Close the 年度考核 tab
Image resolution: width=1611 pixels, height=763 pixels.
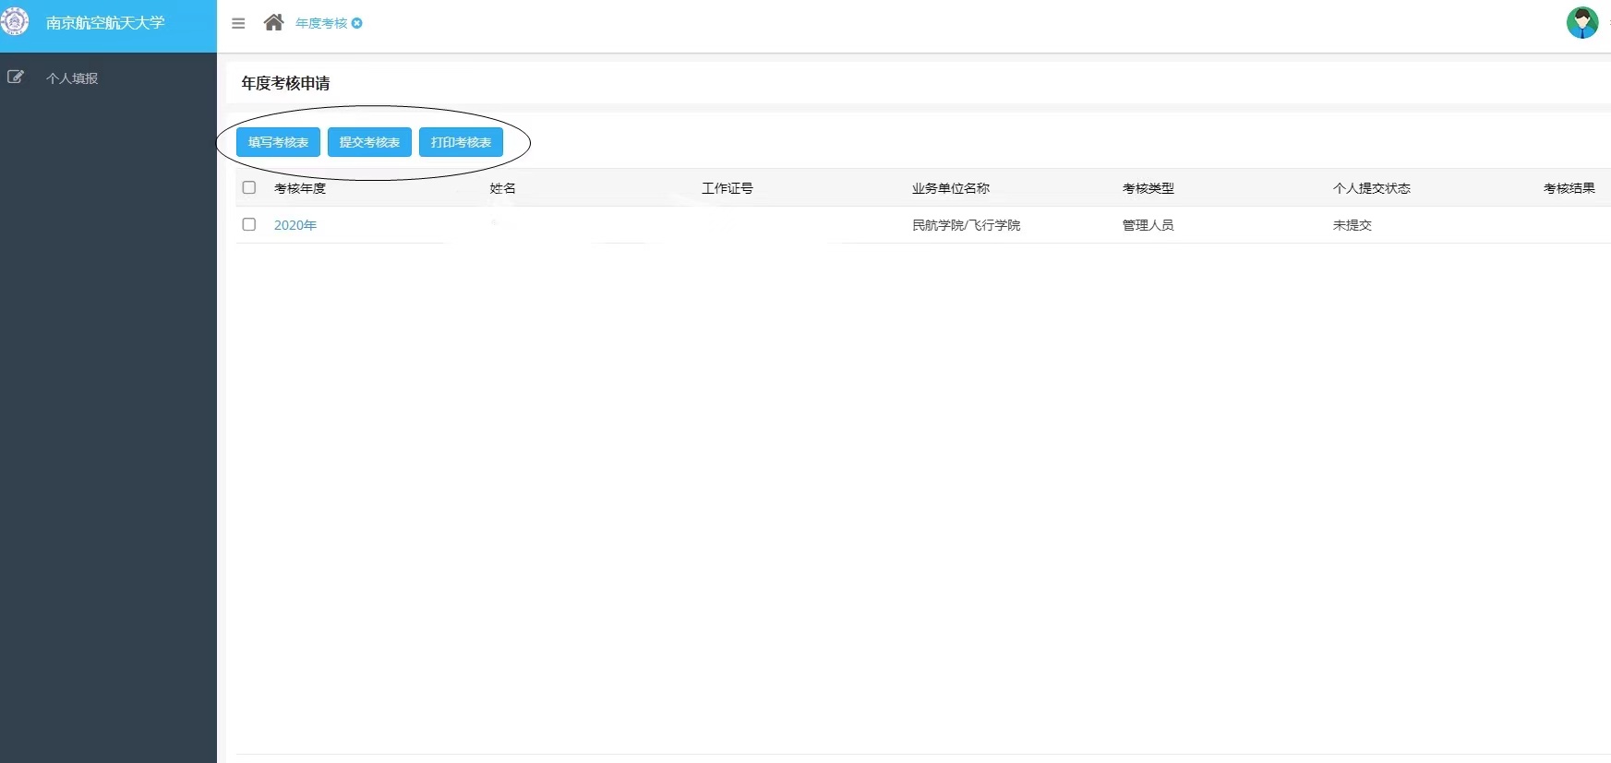[x=357, y=23]
